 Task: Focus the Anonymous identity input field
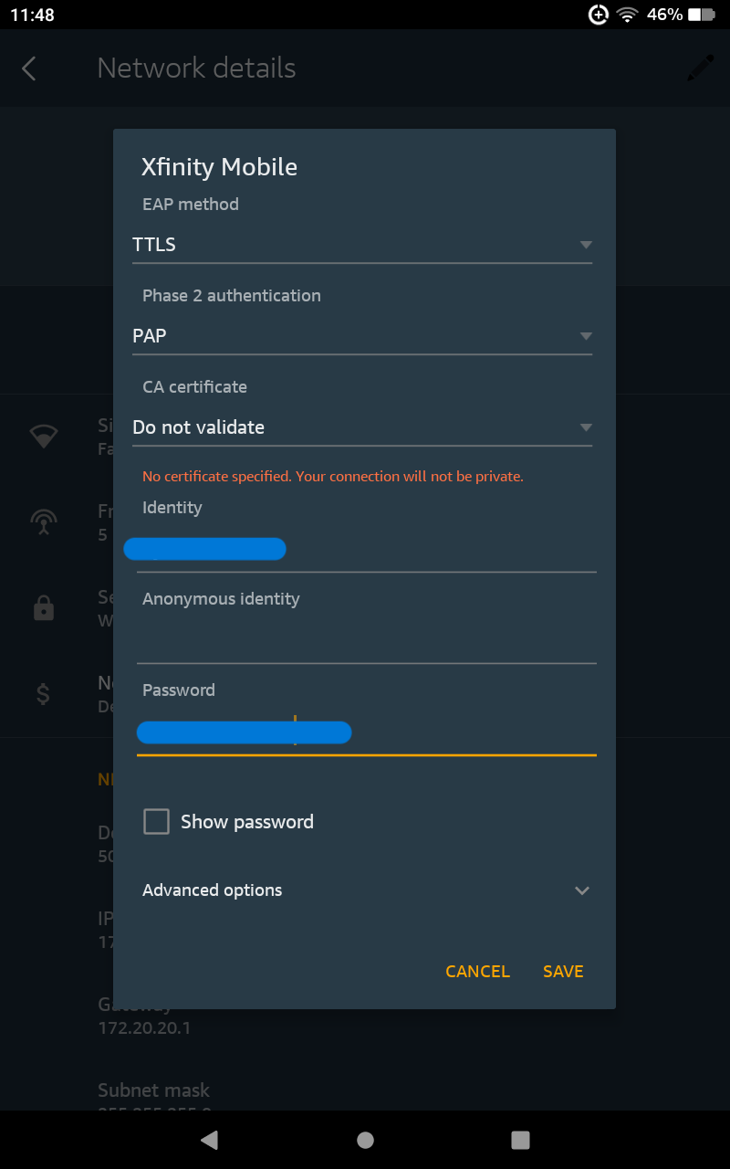pos(366,641)
